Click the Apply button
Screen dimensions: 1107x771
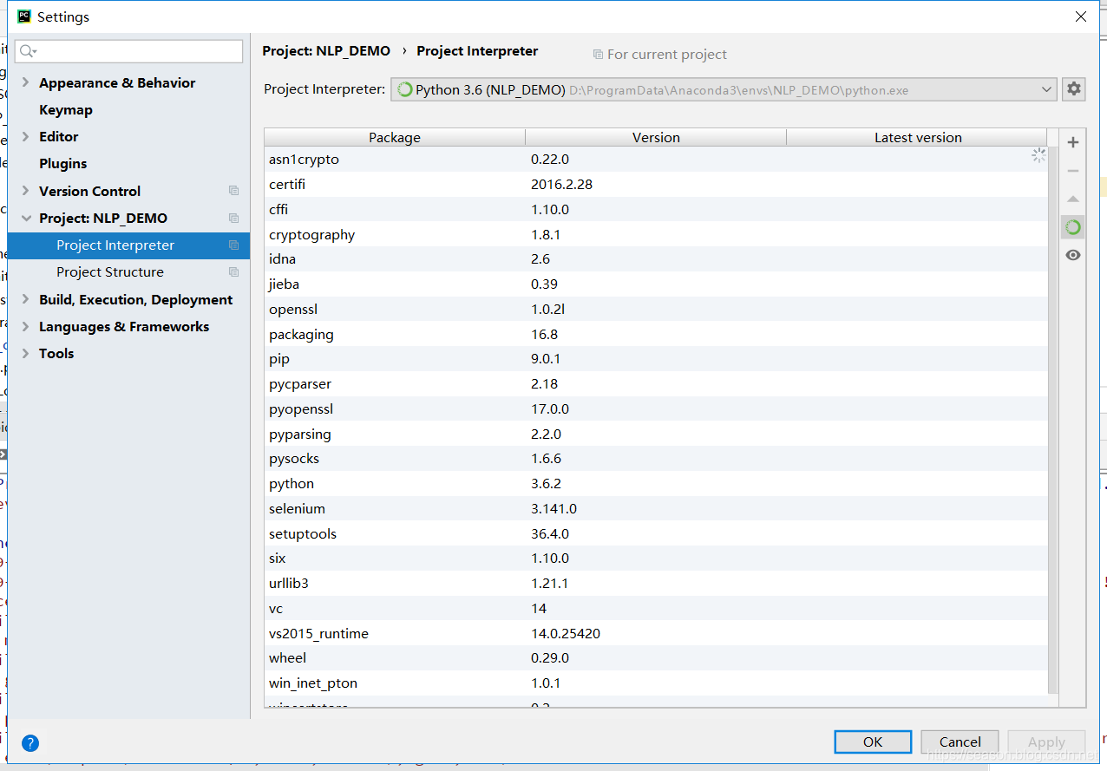click(x=1046, y=742)
